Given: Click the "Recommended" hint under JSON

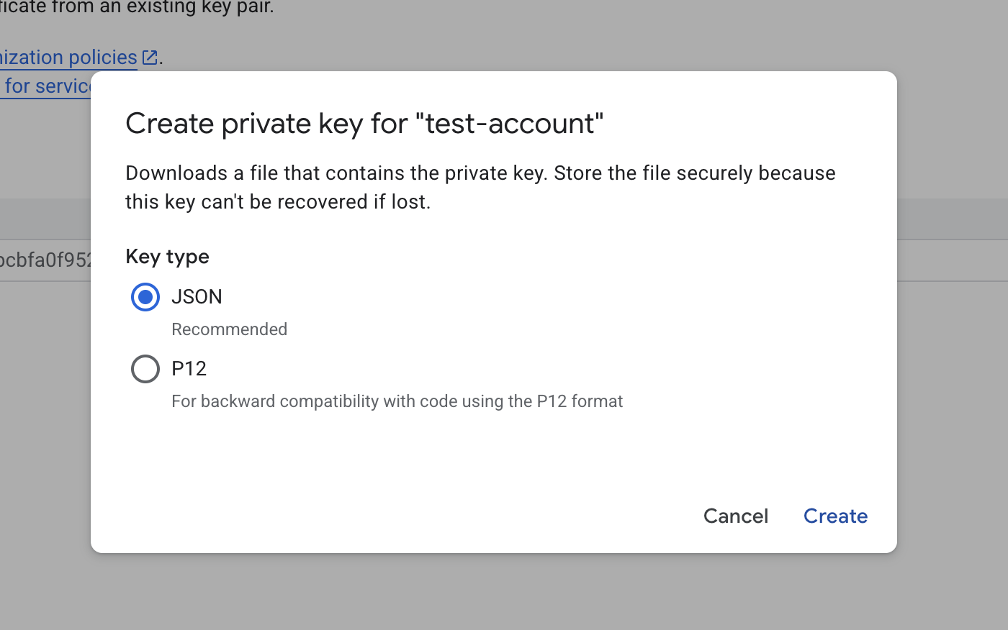Looking at the screenshot, I should 229,329.
